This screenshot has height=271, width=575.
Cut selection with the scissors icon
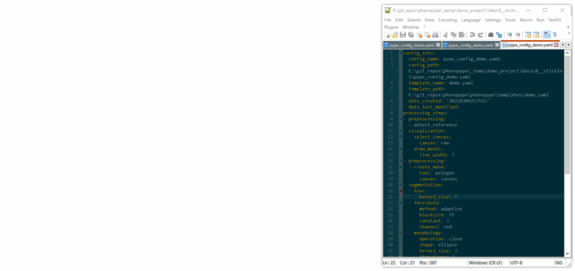(446, 35)
